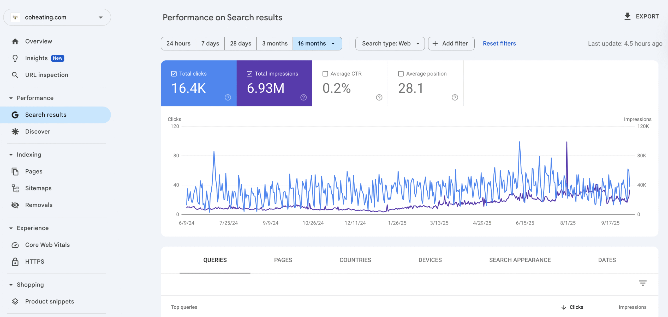Click the Insights lightbulb icon
Screen dimensions: 668x317
pos(15,58)
